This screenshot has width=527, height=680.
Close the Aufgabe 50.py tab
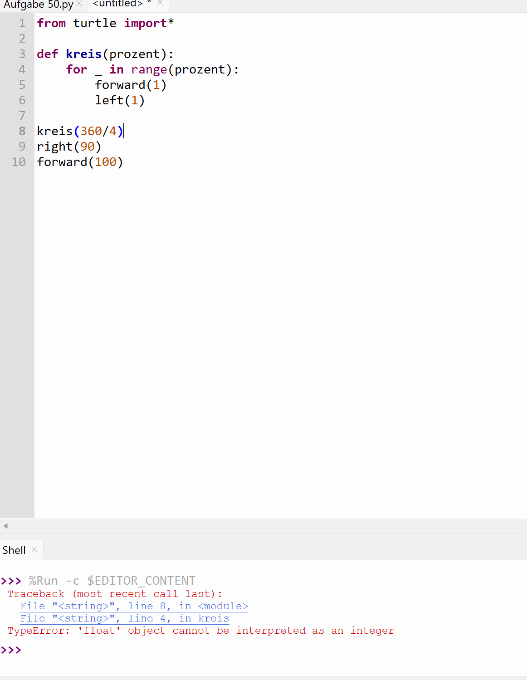click(x=79, y=3)
